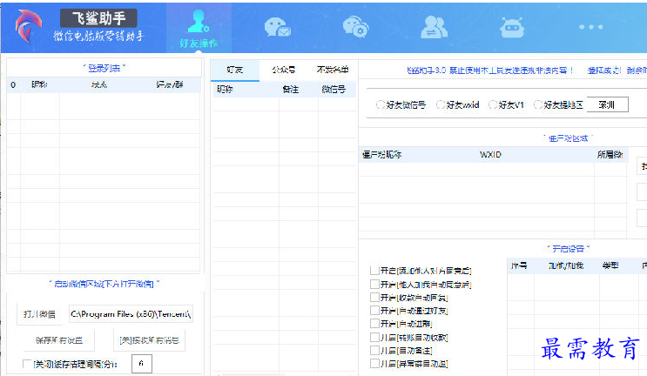Click the cache interval minutes number field
The image size is (647, 376).
coord(142,364)
